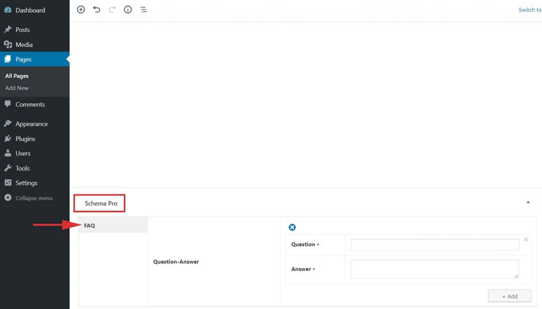Viewport: 542px width, 309px height.
Task: Open the Plugins menu
Action: [25, 138]
